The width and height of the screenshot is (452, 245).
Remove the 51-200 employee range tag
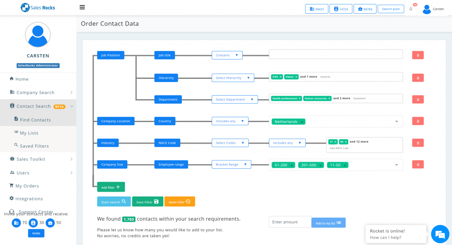[x=292, y=165]
